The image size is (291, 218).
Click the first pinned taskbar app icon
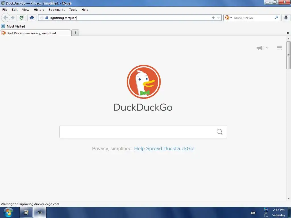(x=26, y=213)
